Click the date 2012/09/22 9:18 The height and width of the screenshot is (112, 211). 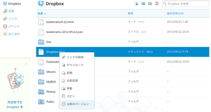point(177,52)
